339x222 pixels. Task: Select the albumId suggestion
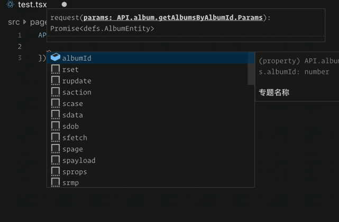77,58
